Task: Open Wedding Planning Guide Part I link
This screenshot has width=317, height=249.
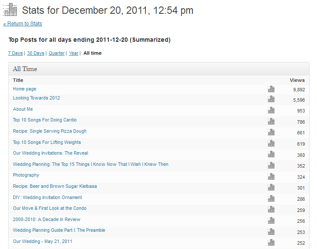Action: pyautogui.click(x=59, y=230)
